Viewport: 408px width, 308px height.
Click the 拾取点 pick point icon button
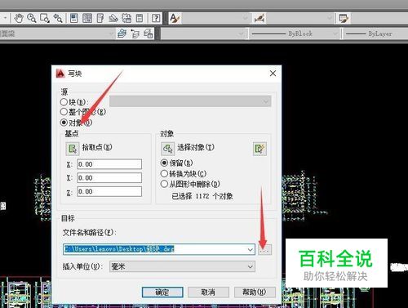pos(73,149)
